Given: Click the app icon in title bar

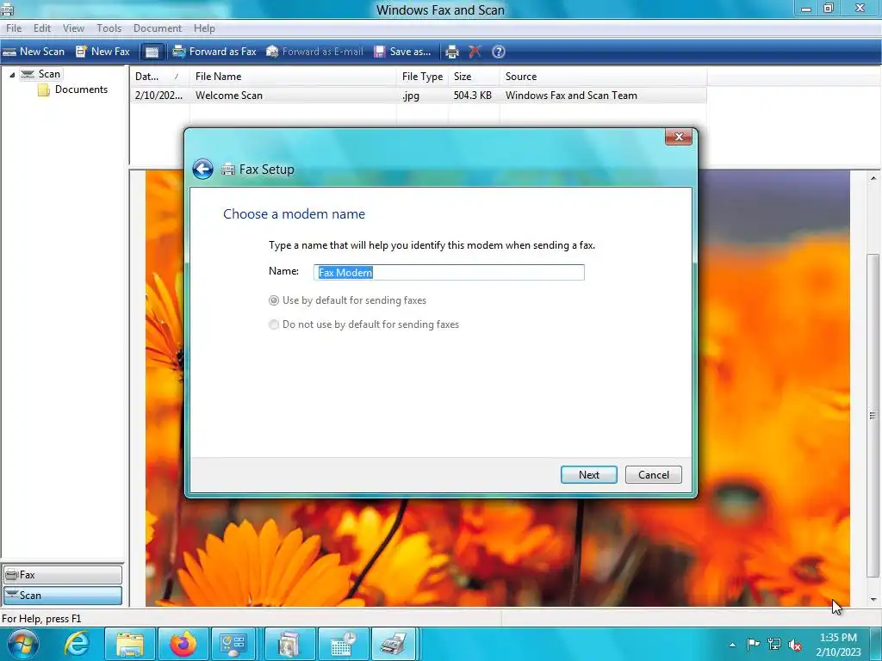Looking at the screenshot, I should [7, 9].
